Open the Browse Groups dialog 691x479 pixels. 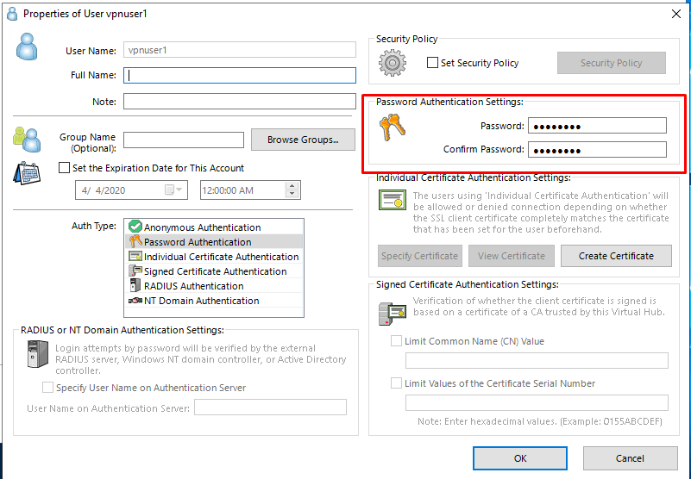point(302,140)
